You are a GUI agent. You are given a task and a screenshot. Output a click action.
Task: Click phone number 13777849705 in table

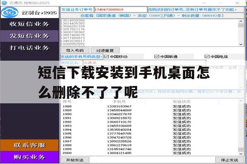click(119, 134)
